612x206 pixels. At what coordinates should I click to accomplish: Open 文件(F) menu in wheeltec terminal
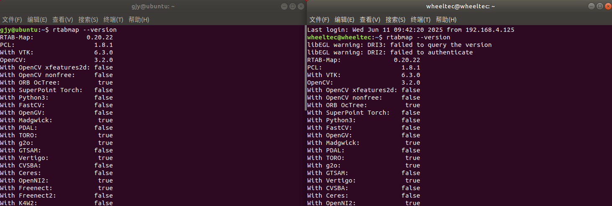(x=319, y=20)
